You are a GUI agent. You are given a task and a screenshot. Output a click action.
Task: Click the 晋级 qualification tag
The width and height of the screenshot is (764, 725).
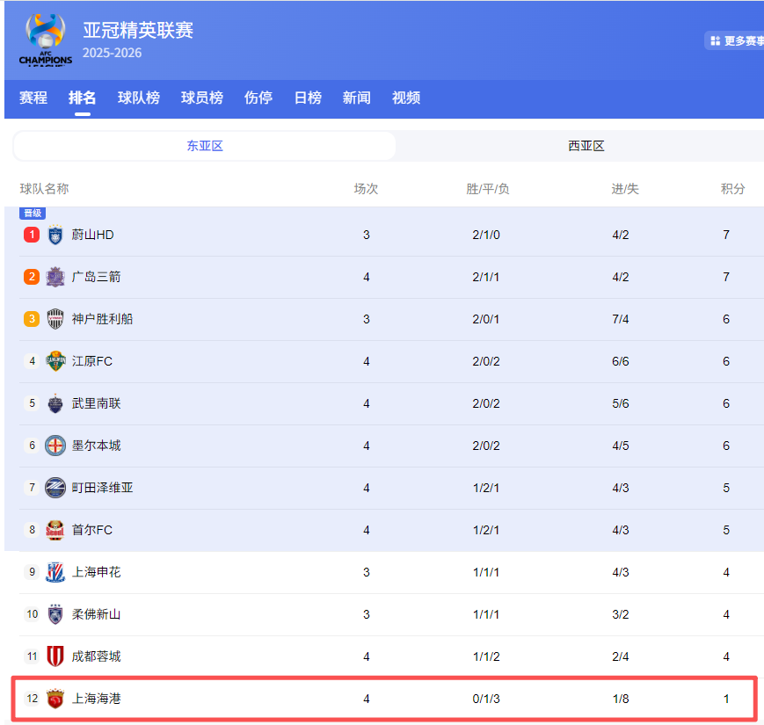33,214
